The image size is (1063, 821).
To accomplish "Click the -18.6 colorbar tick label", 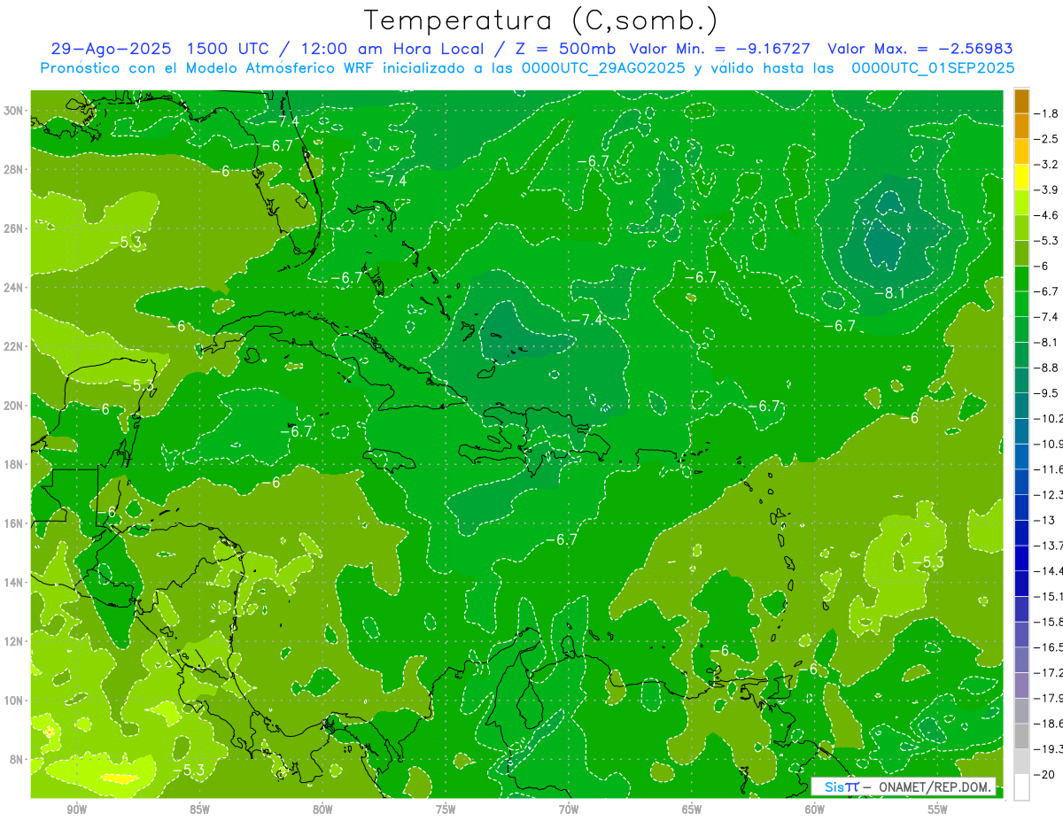I will point(1049,723).
